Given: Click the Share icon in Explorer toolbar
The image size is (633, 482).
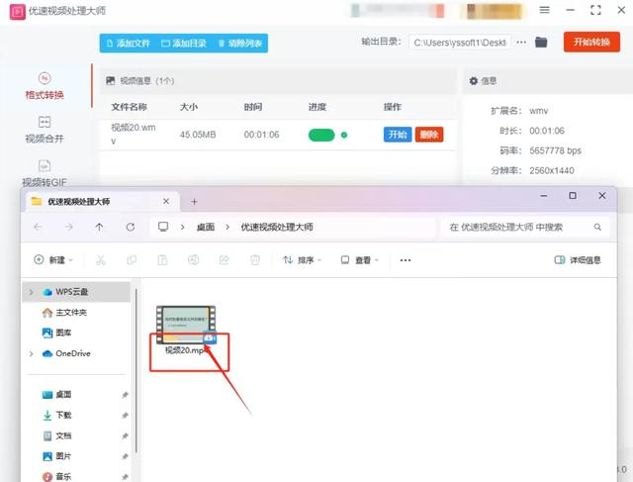Looking at the screenshot, I should pos(225,260).
